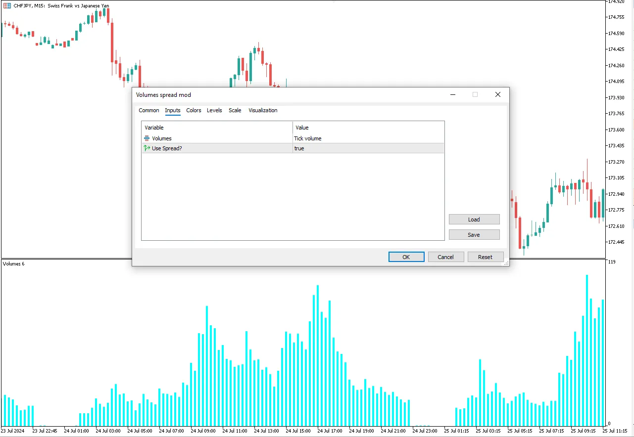Minimize the Volumes spread mod dialog
634x437 pixels.
click(452, 95)
